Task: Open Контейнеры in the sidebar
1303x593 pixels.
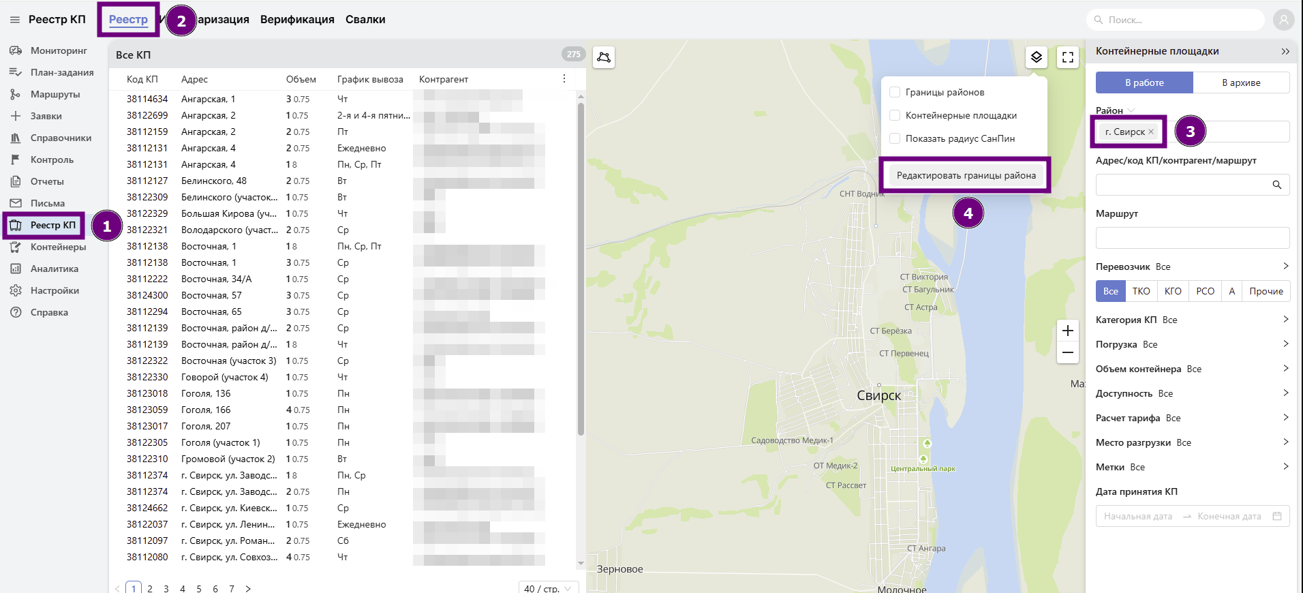Action: pos(58,247)
